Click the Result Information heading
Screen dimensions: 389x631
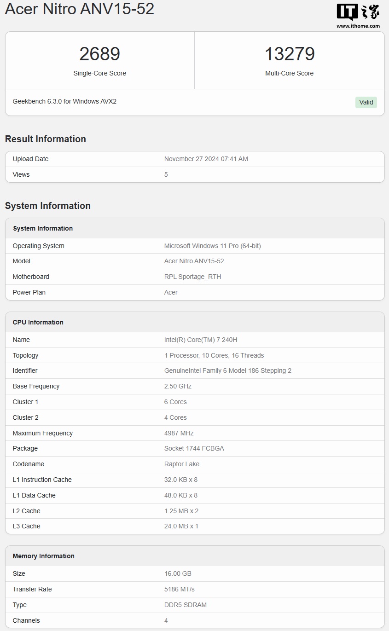pyautogui.click(x=46, y=139)
